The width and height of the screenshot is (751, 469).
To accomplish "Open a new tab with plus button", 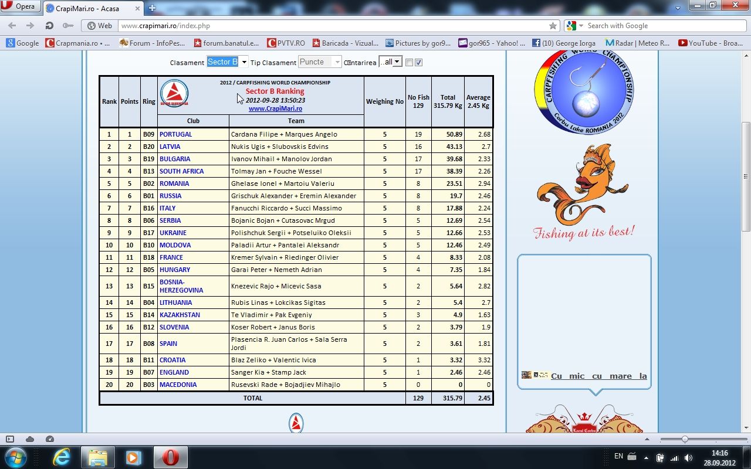I will click(x=152, y=8).
